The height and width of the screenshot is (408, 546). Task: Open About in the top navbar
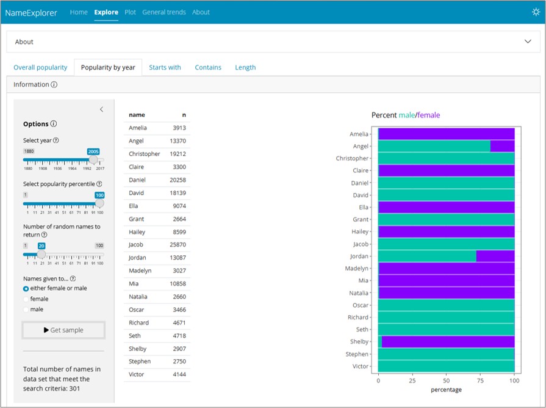coord(201,12)
